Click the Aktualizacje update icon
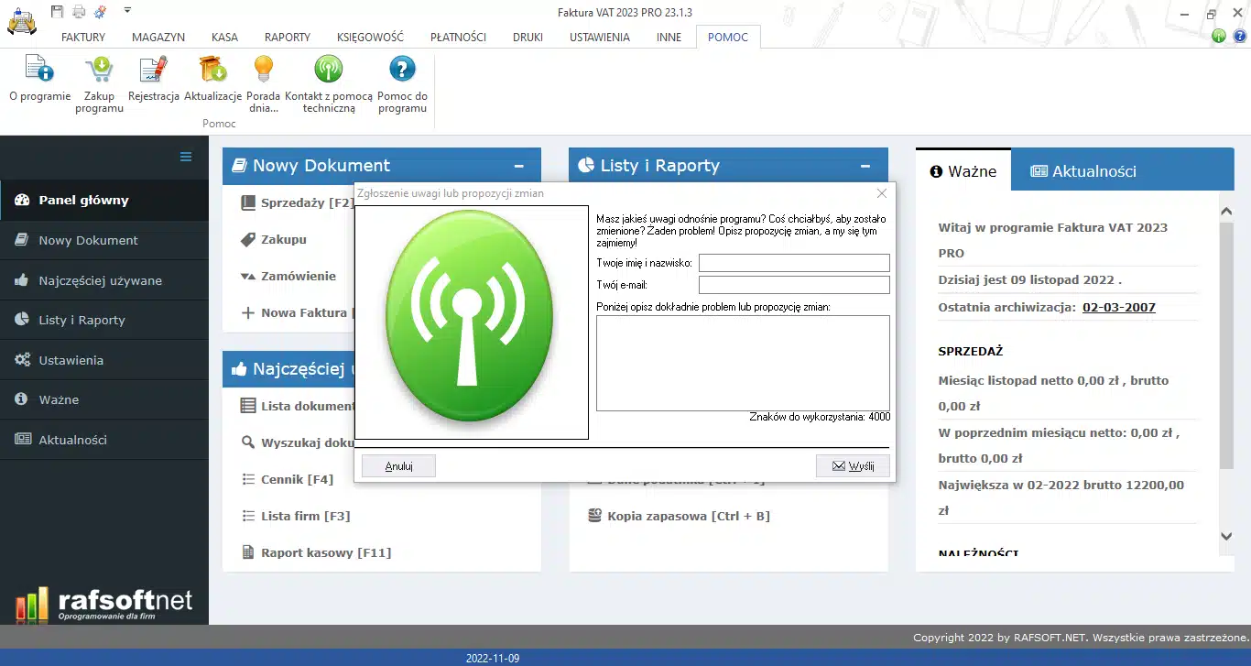This screenshot has height=666, width=1251. pos(212,70)
